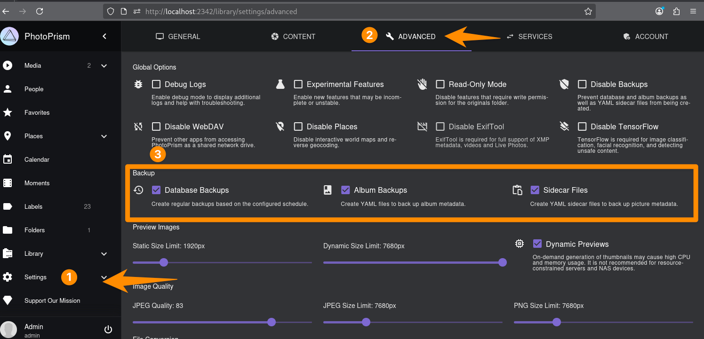Open Favorites via the star icon

click(8, 112)
